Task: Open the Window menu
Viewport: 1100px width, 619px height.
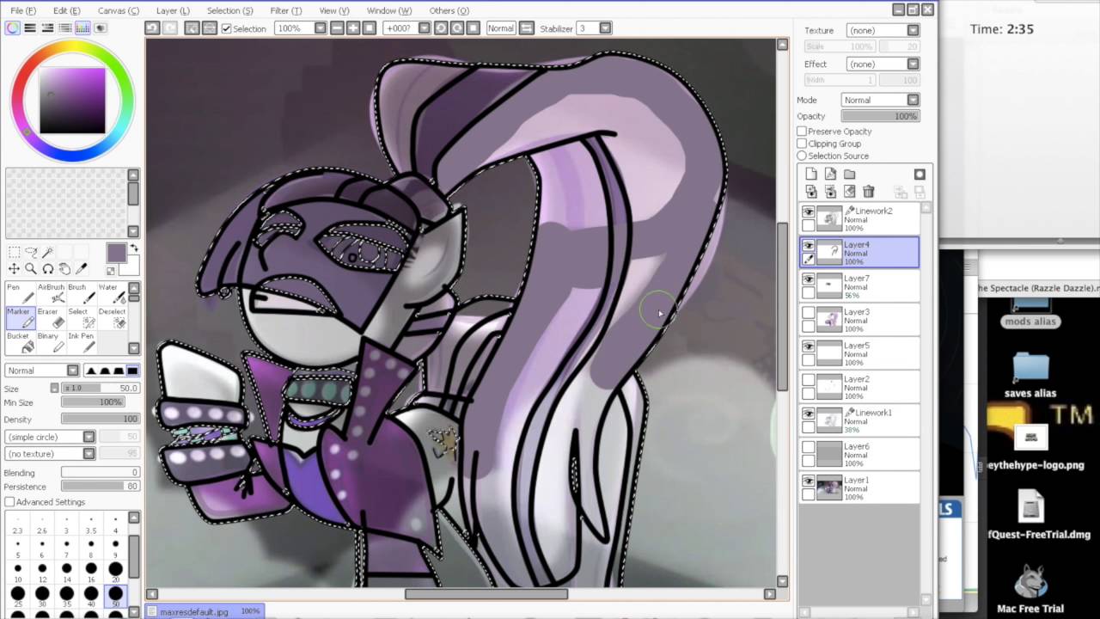Action: click(x=388, y=10)
